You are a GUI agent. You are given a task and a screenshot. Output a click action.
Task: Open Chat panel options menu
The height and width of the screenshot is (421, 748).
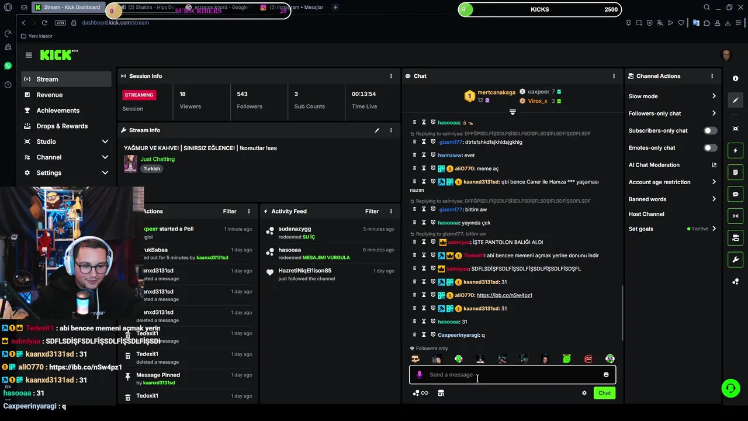(614, 76)
